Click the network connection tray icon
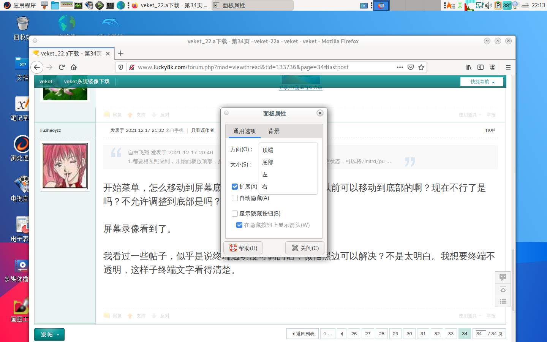The image size is (547, 342). (479, 5)
